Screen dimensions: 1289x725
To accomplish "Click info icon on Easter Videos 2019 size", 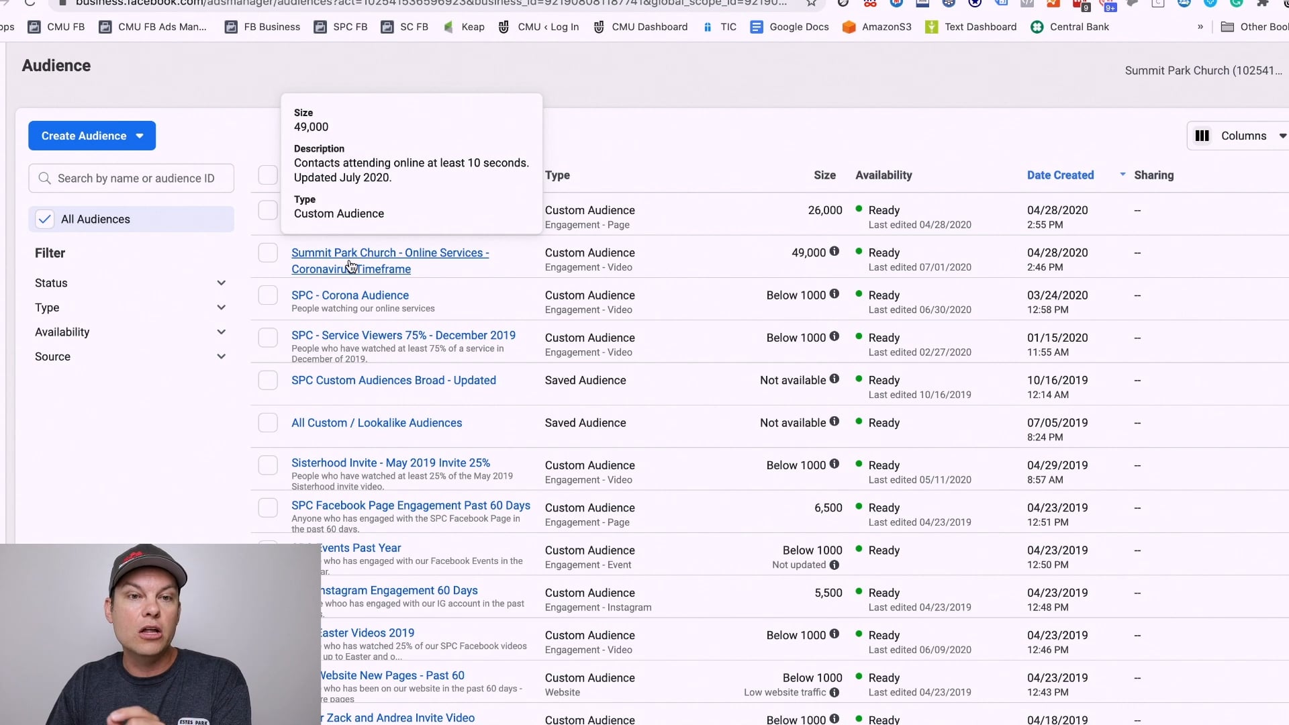I will pos(834,634).
